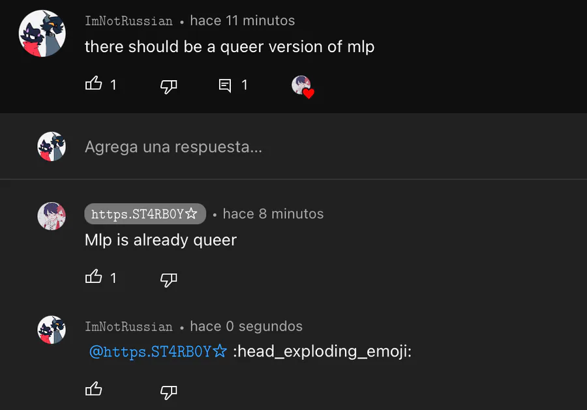Open https.ST4RB0Y☆ channel name badge
Screen dimensions: 587x410
click(x=145, y=214)
